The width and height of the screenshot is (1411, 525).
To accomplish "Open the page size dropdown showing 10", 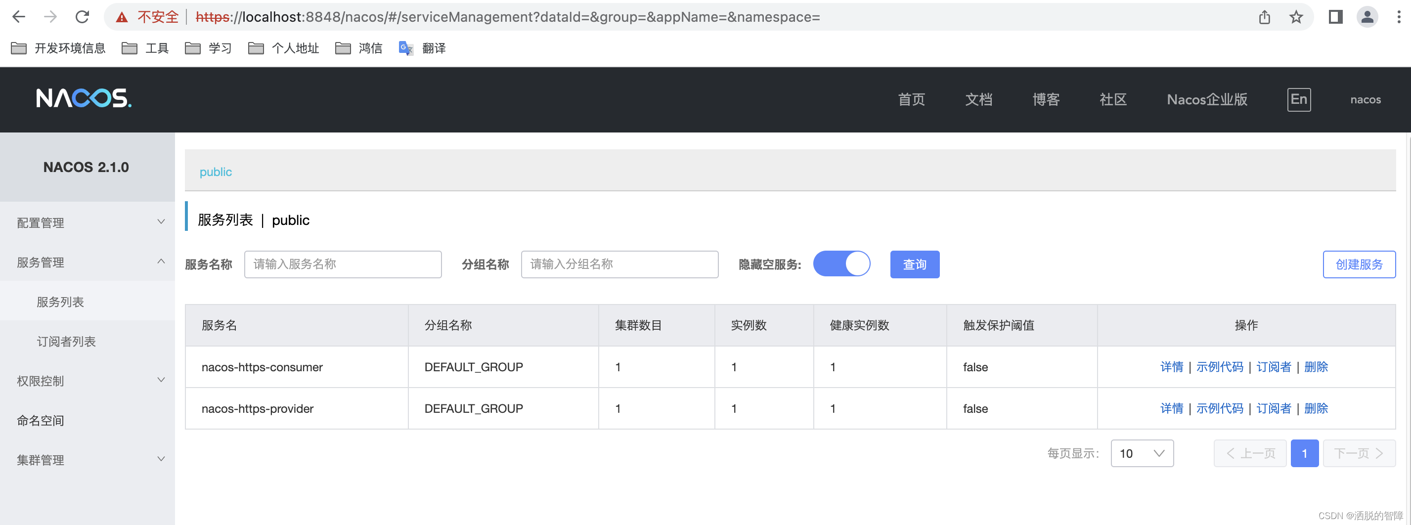I will (x=1142, y=453).
